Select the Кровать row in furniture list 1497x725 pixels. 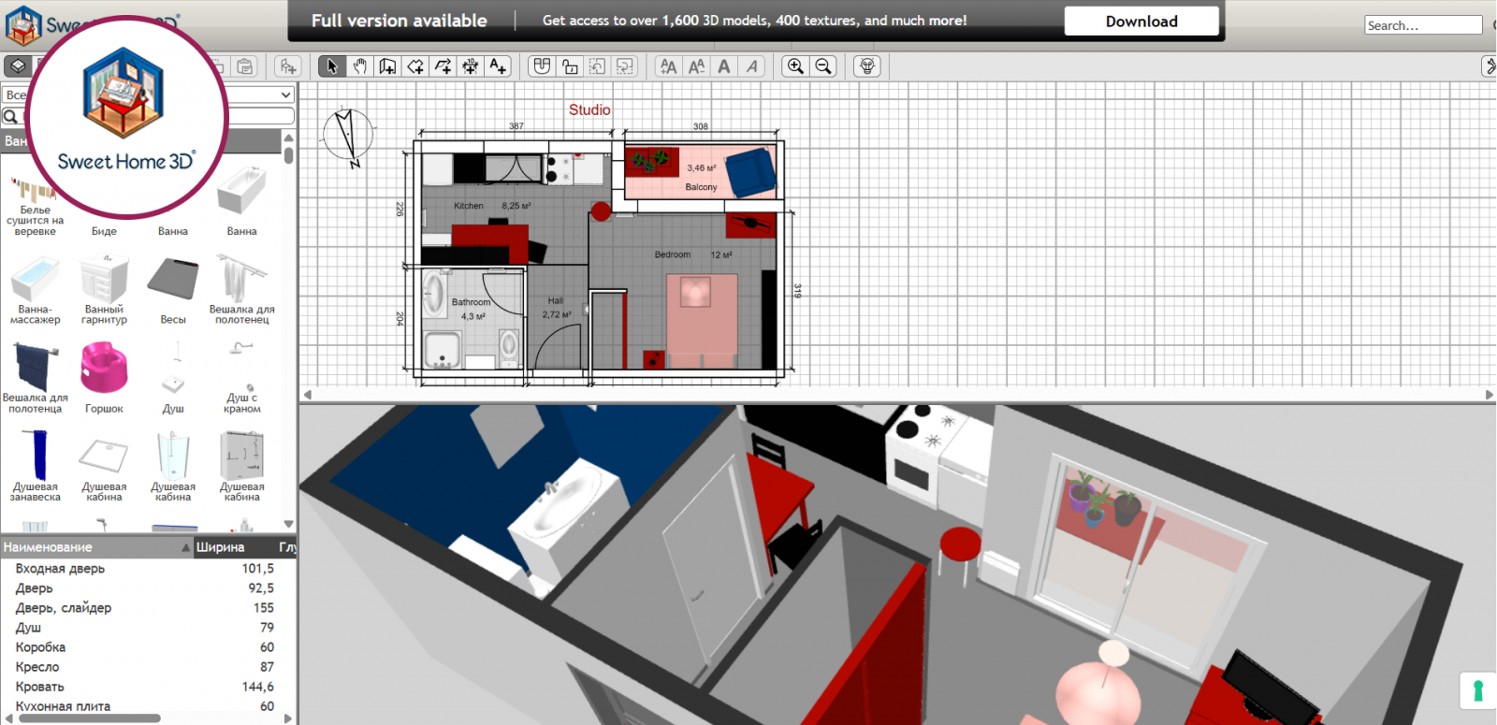147,687
